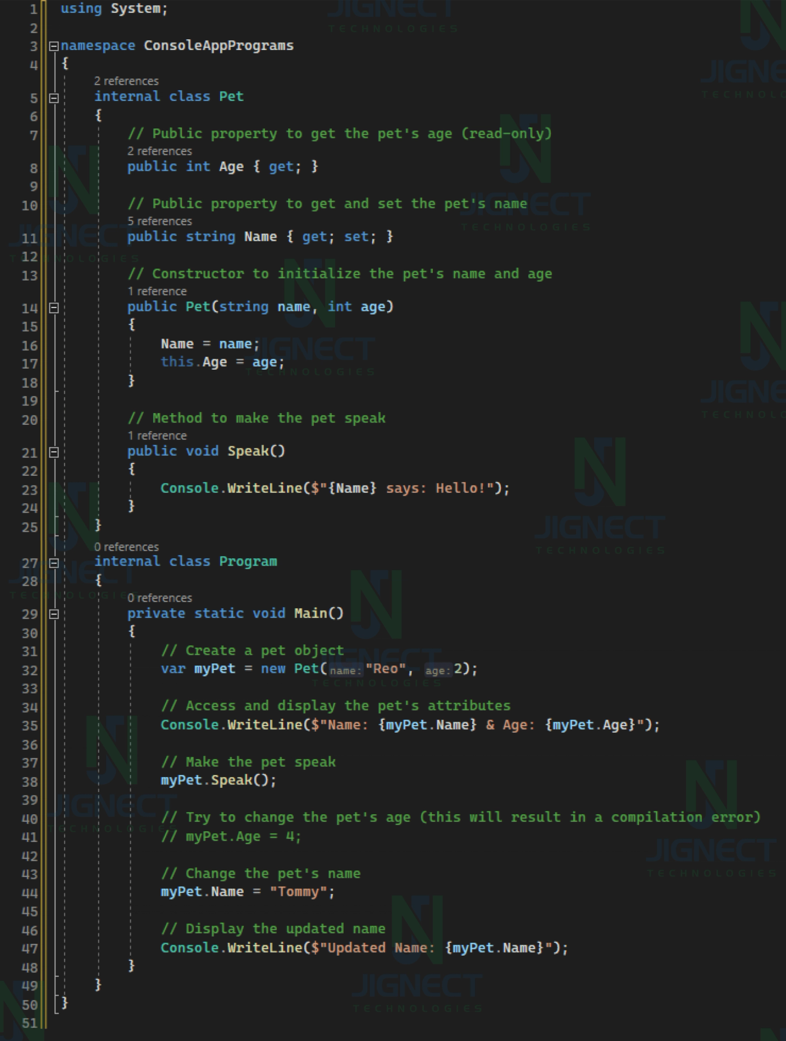Image resolution: width=786 pixels, height=1041 pixels.
Task: Open '0 references' CodeLens above class Program
Action: pyautogui.click(x=126, y=547)
